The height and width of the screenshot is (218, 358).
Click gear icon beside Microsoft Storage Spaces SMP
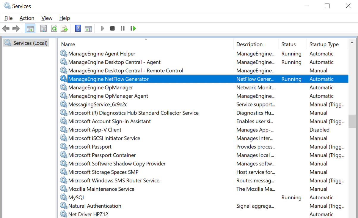pos(64,172)
